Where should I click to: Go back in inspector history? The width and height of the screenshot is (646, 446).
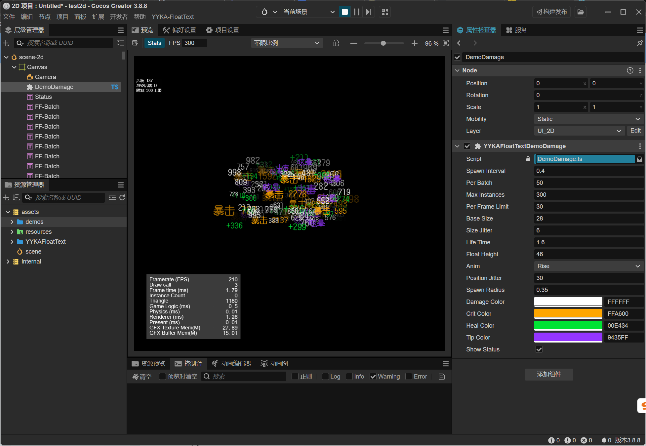click(x=459, y=43)
